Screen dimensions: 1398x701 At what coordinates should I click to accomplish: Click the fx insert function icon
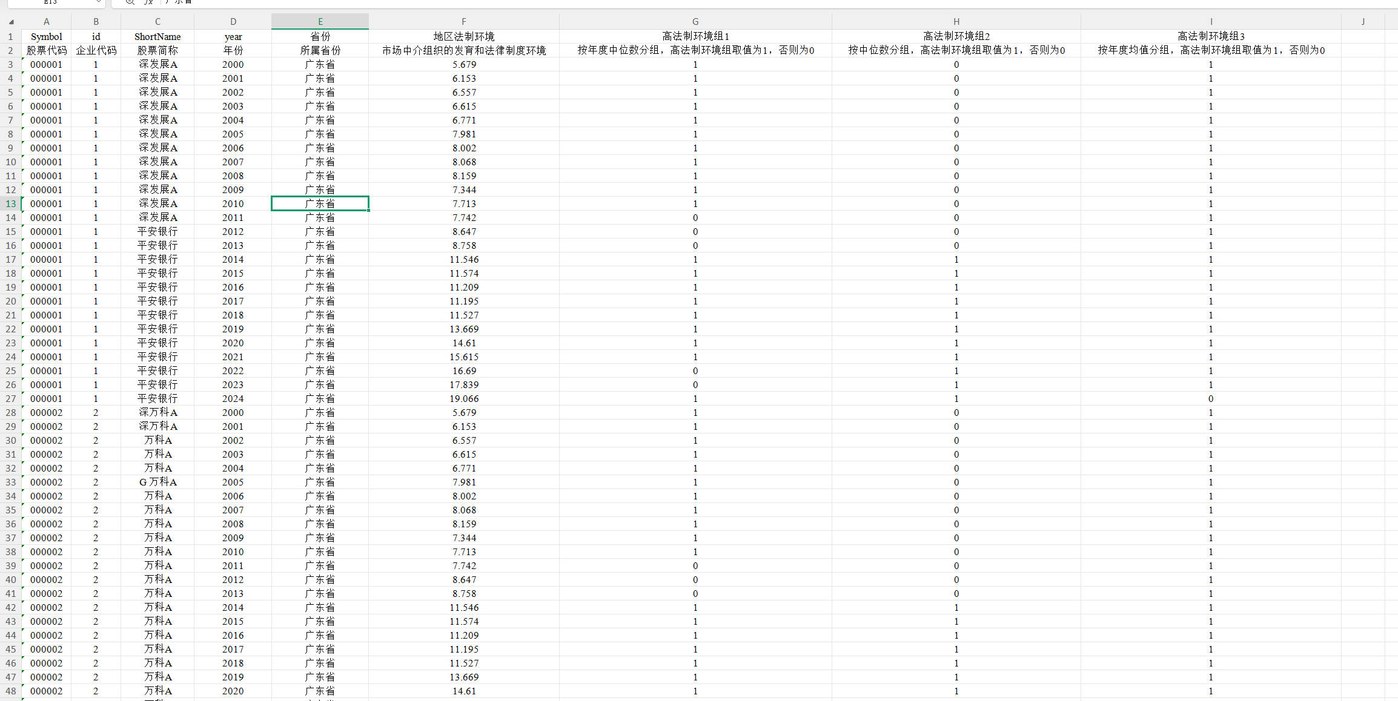click(x=148, y=2)
